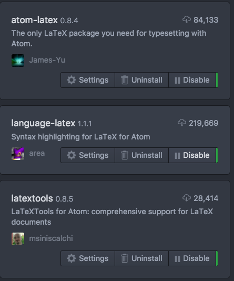Click the latextools package title

[32, 198]
